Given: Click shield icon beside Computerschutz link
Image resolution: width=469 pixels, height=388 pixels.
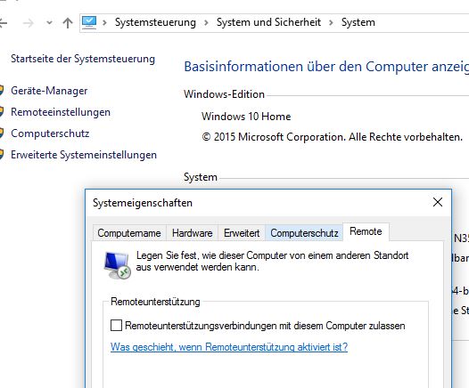Looking at the screenshot, I should (2, 133).
